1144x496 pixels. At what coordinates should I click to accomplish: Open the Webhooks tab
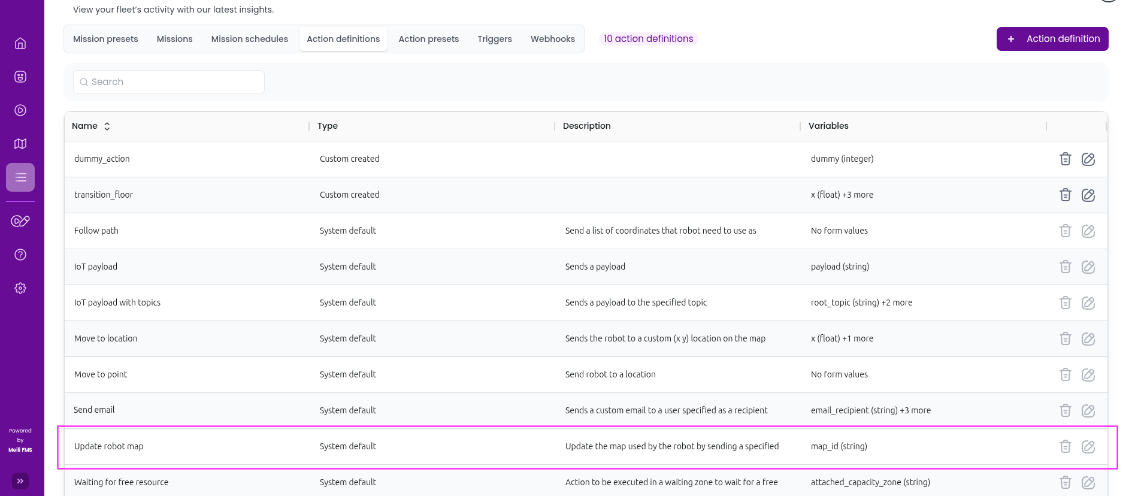pyautogui.click(x=552, y=39)
